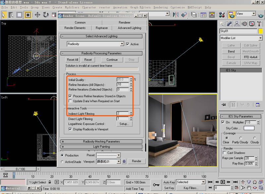Image resolution: width=265 pixels, height=194 pixels.
Task: Switch to the Common tab
Action: (x=80, y=22)
